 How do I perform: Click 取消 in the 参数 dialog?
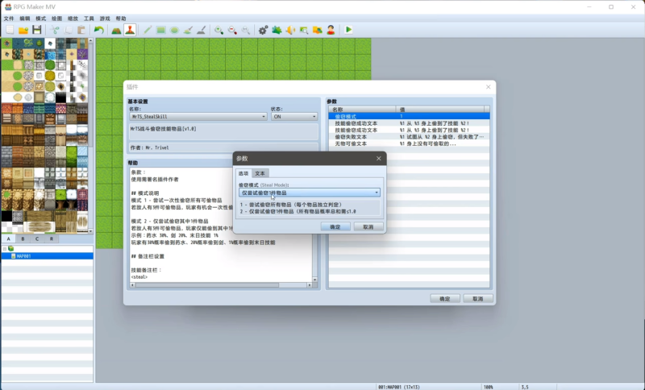coord(368,227)
